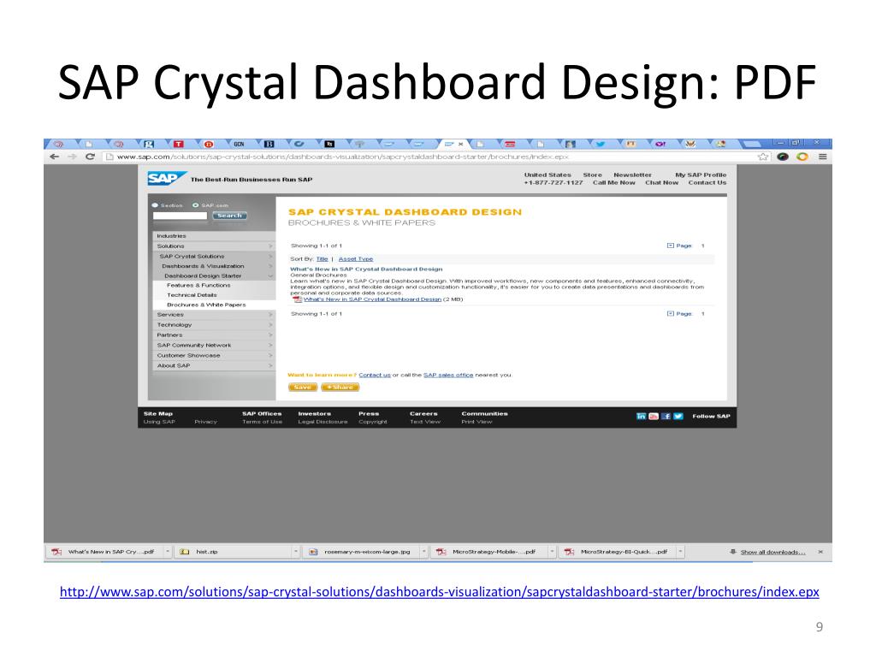Image resolution: width=876 pixels, height=657 pixels.
Task: Open SAP Facebook icon in footer
Action: (x=666, y=417)
